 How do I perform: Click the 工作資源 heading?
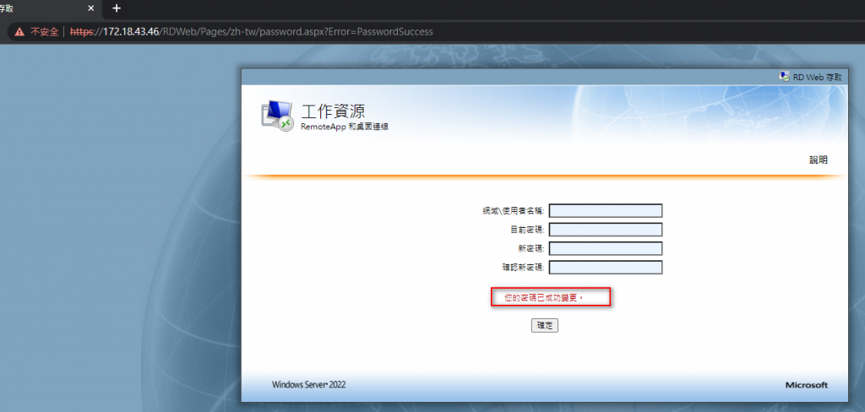coord(333,111)
